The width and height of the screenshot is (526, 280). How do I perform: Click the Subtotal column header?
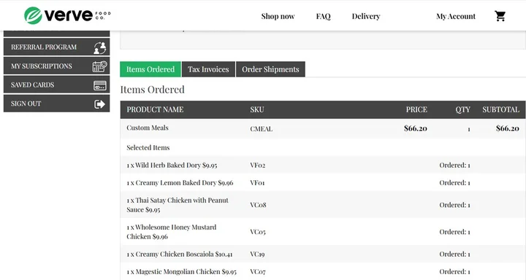click(501, 109)
